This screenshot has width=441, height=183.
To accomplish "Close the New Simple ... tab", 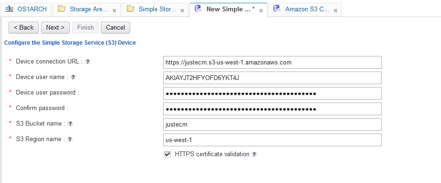I will 261,11.
